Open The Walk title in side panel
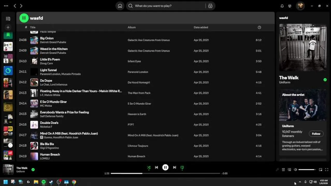The width and height of the screenshot is (331, 186). 289,78
